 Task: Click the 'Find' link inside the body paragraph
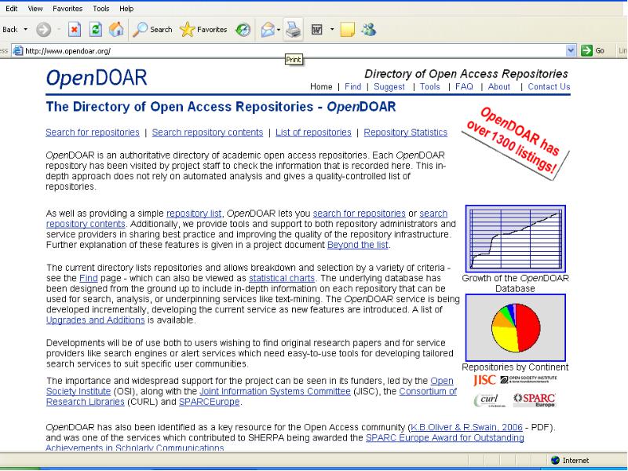(89, 278)
